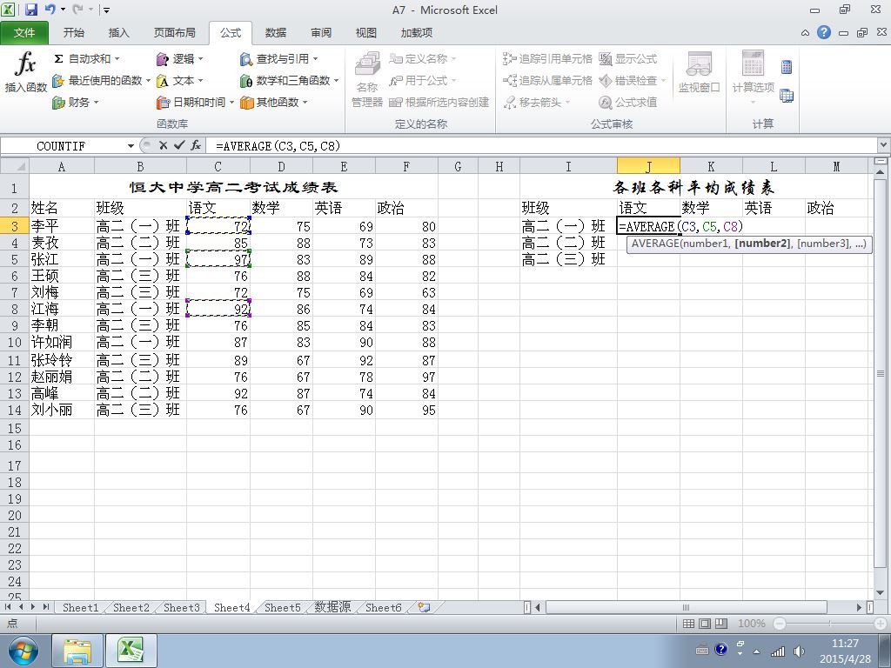This screenshot has width=891, height=668.
Task: Open the Windows Start menu
Action: pyautogui.click(x=22, y=651)
